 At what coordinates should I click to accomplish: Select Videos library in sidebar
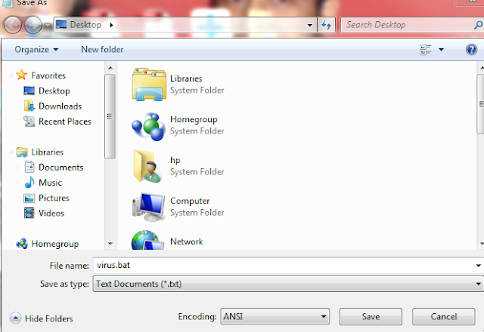[x=51, y=213]
